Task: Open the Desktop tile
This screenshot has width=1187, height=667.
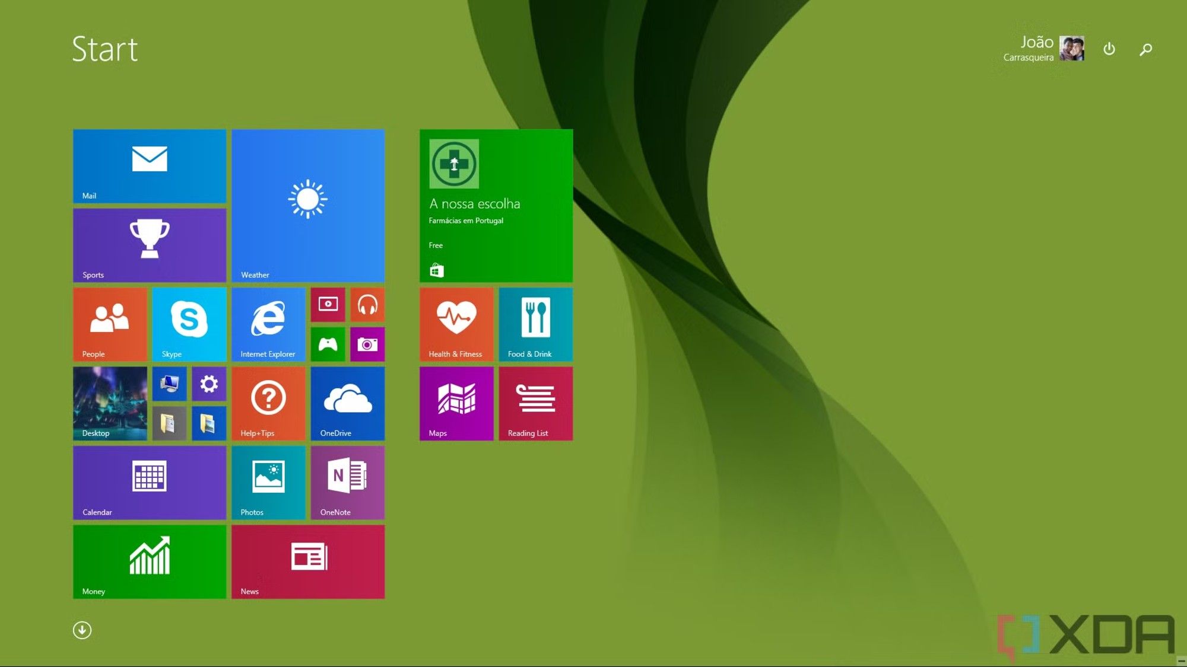Action: [x=110, y=403]
